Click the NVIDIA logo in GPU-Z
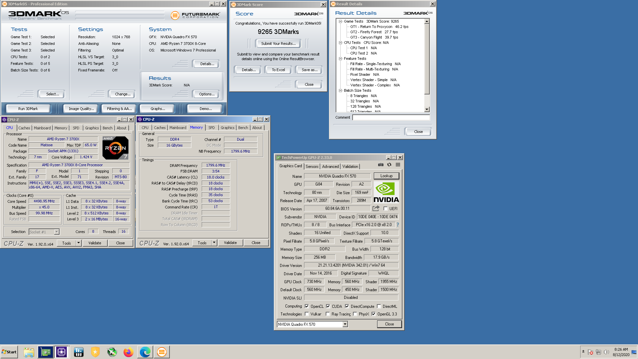Viewport: 638px width, 359px height. tap(386, 192)
